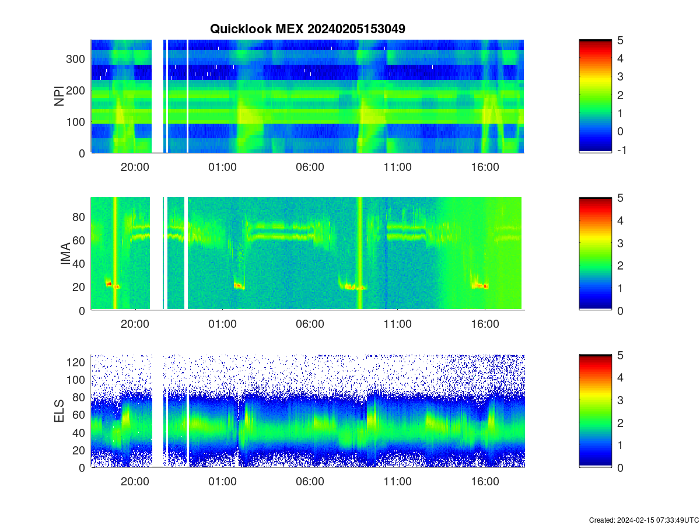Click the 16:00 tick label under IMA panel
The width and height of the screenshot is (700, 525).
[x=485, y=324]
